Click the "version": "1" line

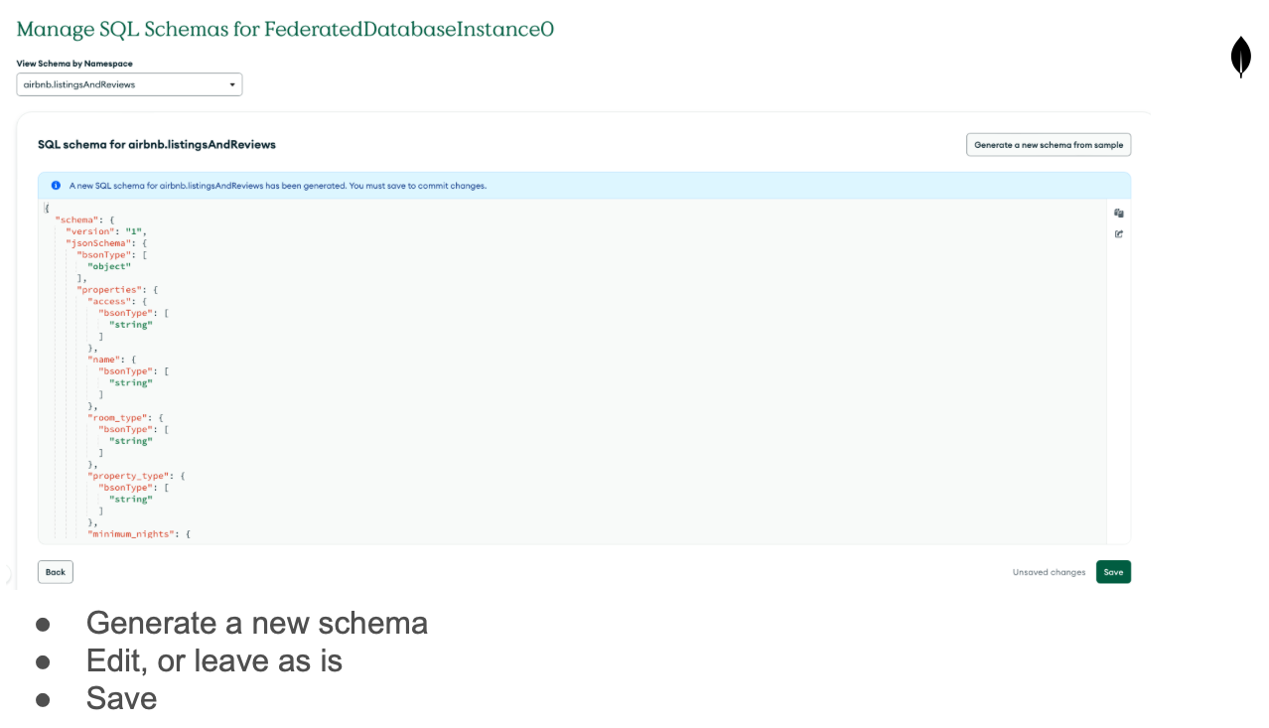click(x=106, y=231)
